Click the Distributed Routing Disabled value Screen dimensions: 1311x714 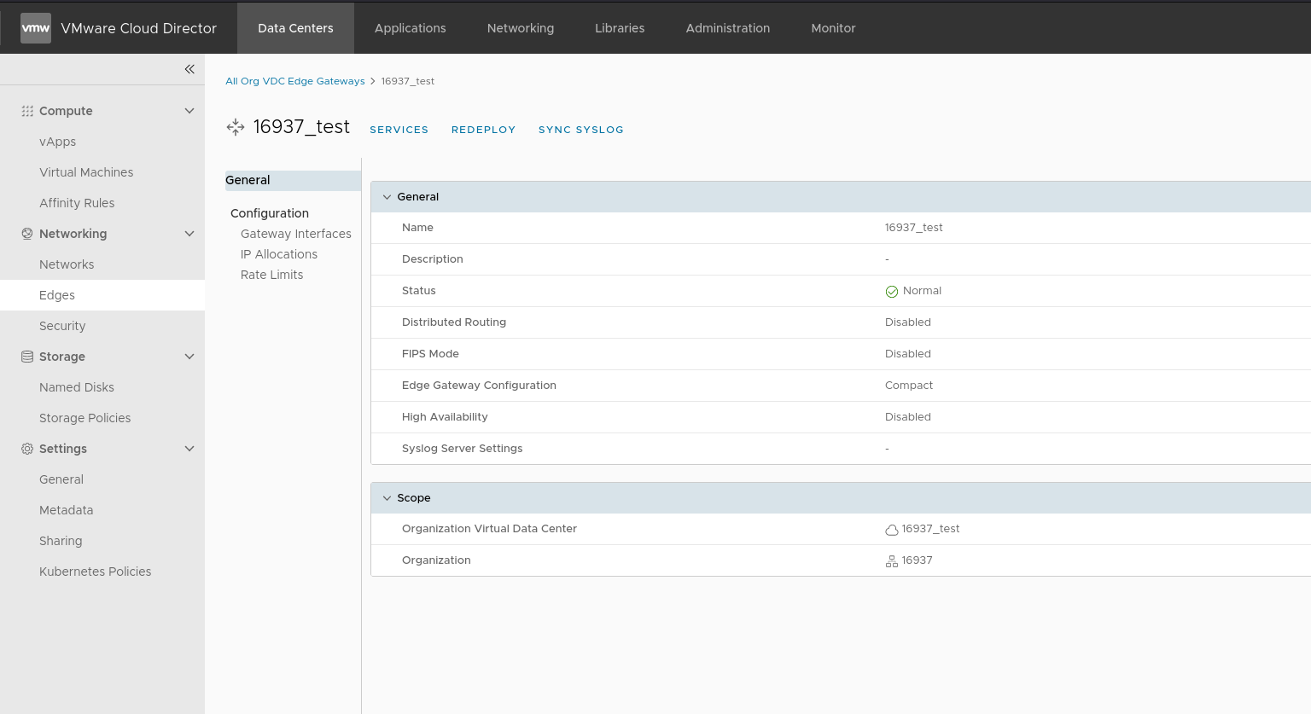908,322
